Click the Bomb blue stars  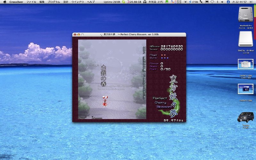[x=165, y=58]
